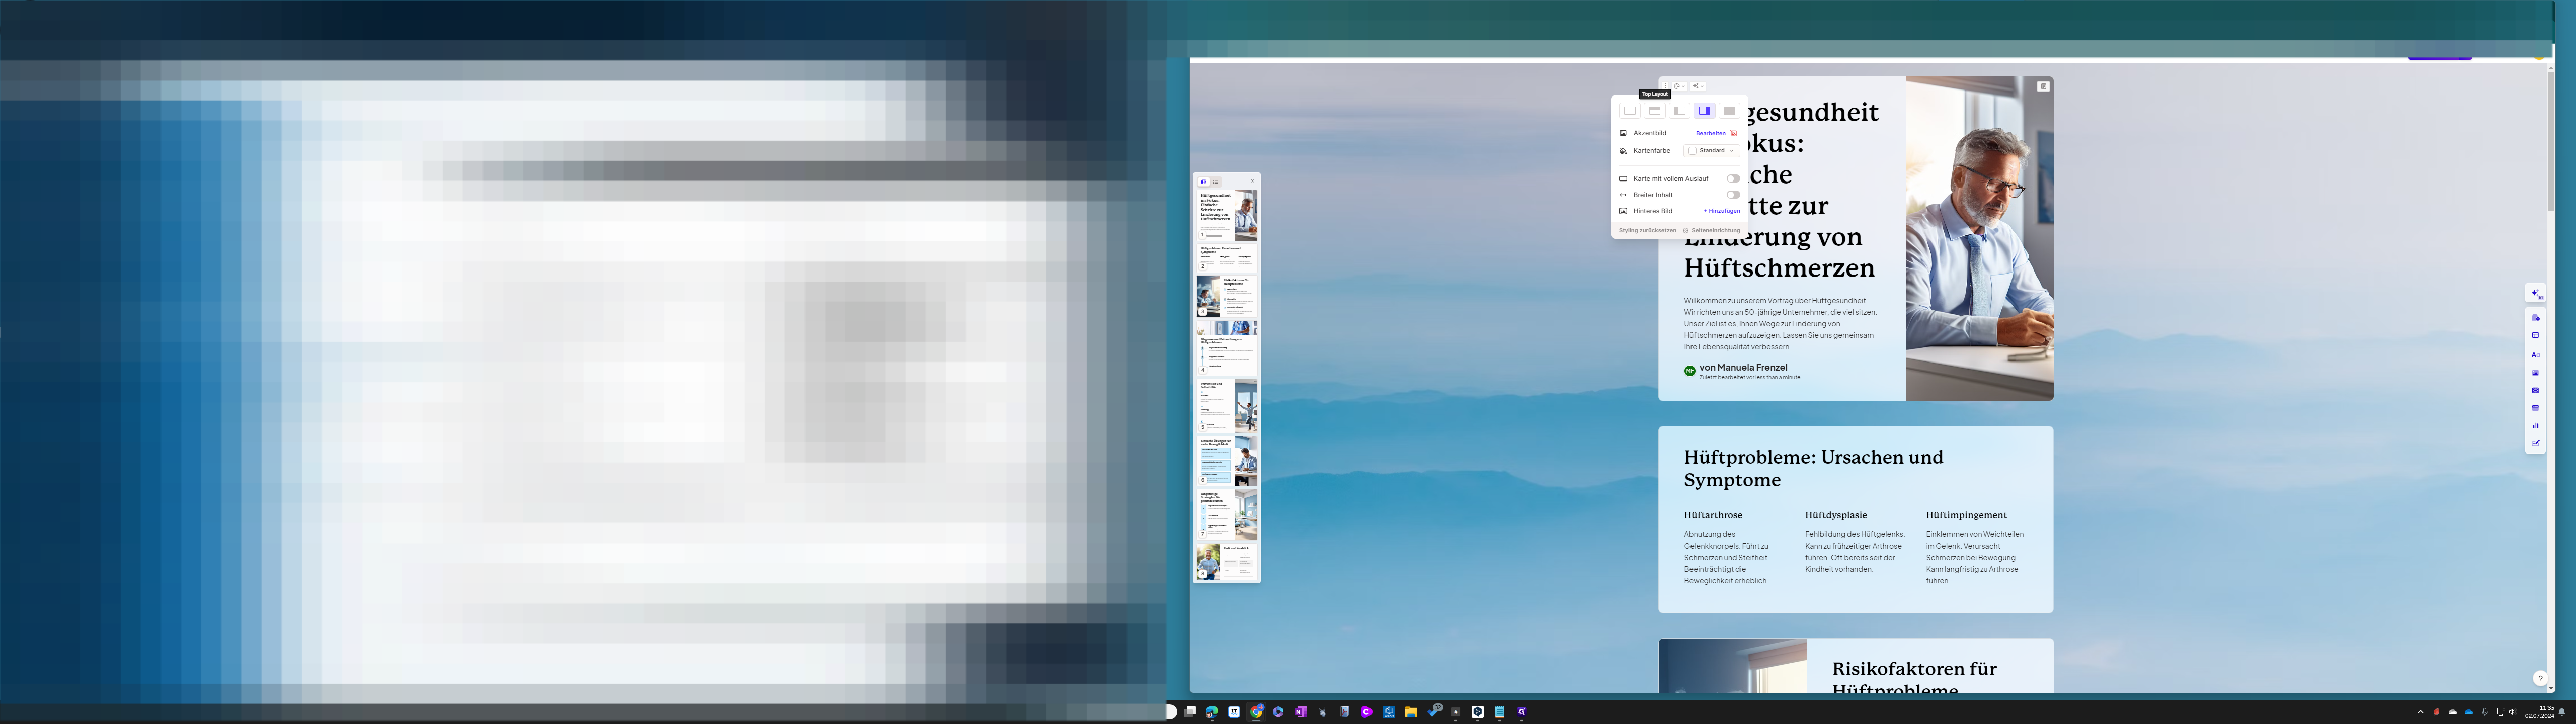Open the card three-dot options menu
The width and height of the screenshot is (2576, 724).
[1666, 86]
